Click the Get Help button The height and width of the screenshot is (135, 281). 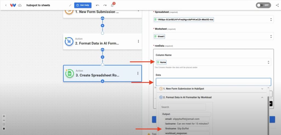click(x=83, y=5)
